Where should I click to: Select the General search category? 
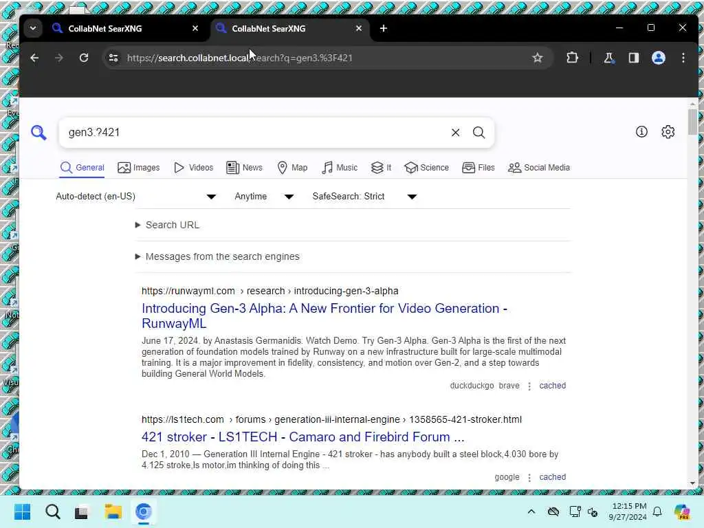pyautogui.click(x=82, y=168)
